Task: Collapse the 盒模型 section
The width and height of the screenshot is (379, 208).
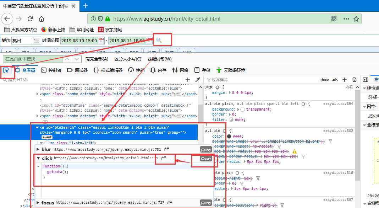Action: [x=364, y=125]
